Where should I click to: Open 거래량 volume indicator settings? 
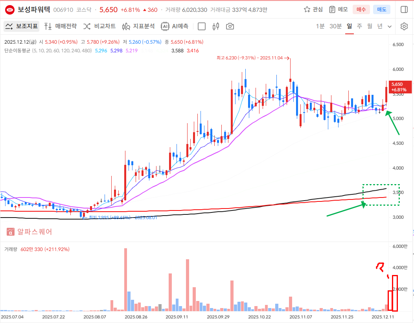click(11, 249)
